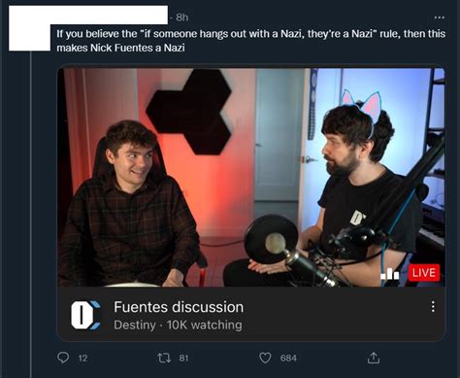Click the redacted username at tweet top

88,15
